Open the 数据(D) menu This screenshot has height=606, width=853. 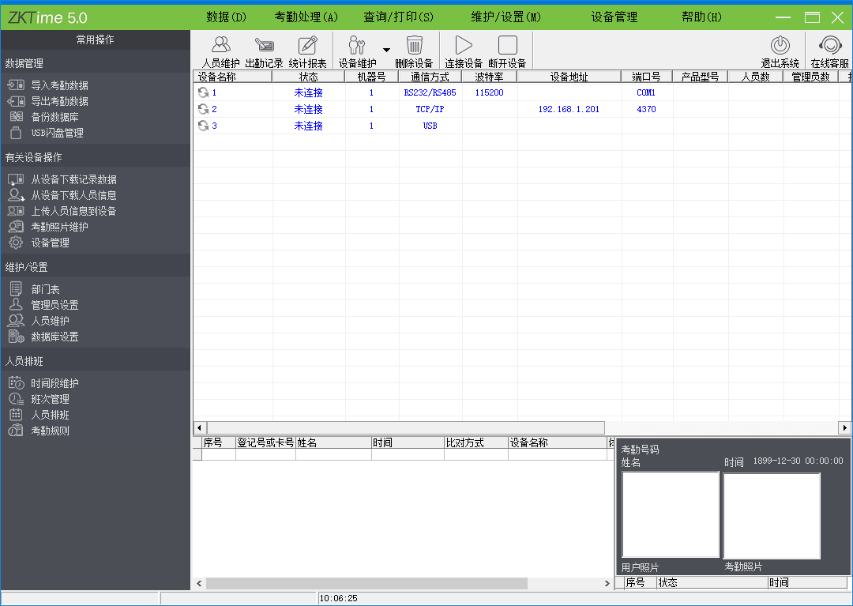pyautogui.click(x=226, y=17)
